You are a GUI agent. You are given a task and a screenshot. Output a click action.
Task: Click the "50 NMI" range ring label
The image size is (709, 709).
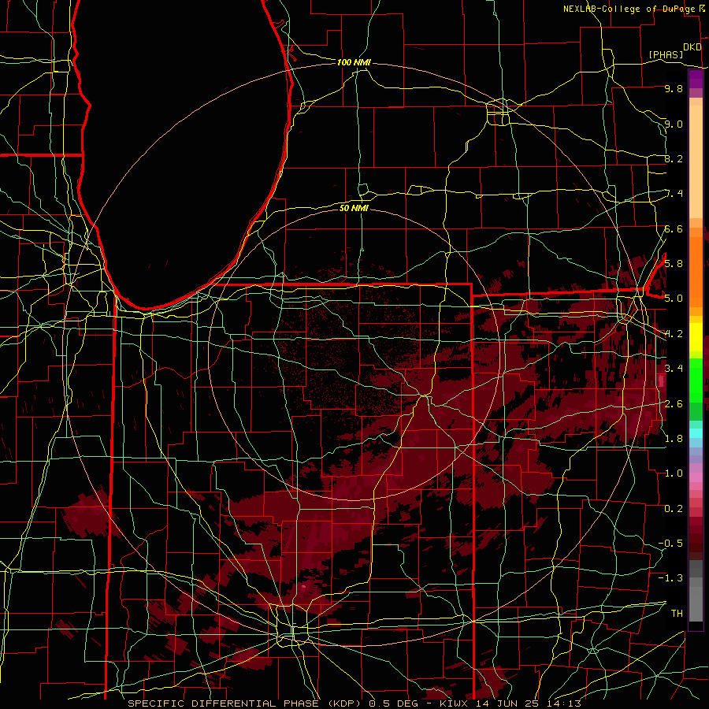coord(354,208)
